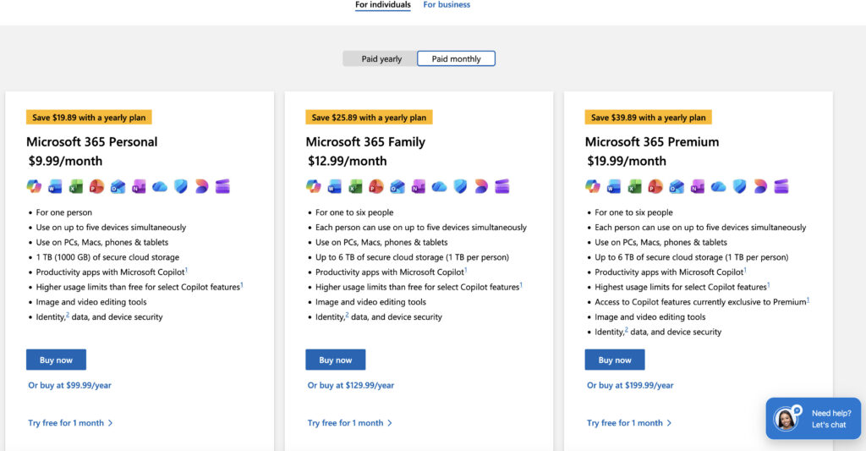Click the chevron after Premium Try free for 1 month
Screen dimensions: 866x451
click(670, 423)
